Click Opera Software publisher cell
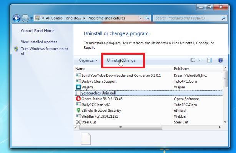This screenshot has height=153, width=236. [x=186, y=99]
